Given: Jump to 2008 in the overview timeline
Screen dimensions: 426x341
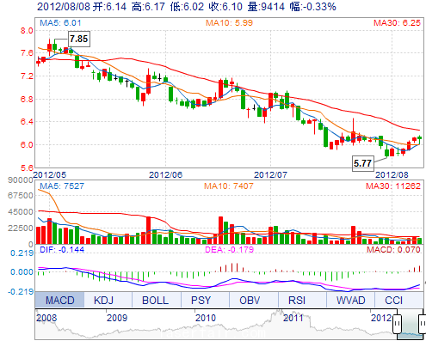Looking at the screenshot, I should click(46, 318).
